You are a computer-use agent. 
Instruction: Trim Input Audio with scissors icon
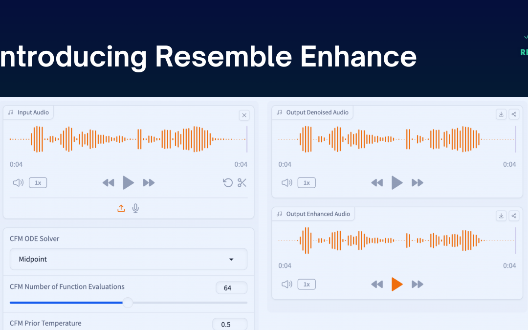[242, 183]
